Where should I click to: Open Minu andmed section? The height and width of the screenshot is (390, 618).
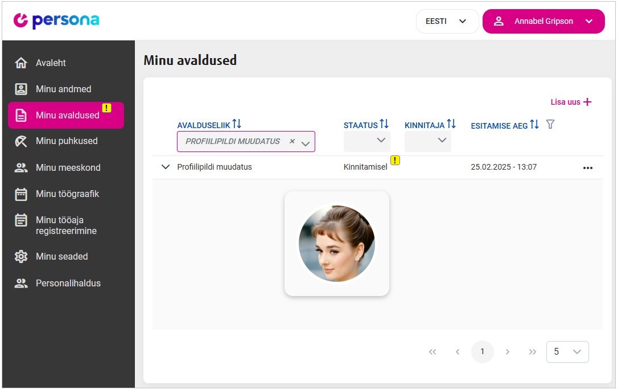tap(64, 89)
